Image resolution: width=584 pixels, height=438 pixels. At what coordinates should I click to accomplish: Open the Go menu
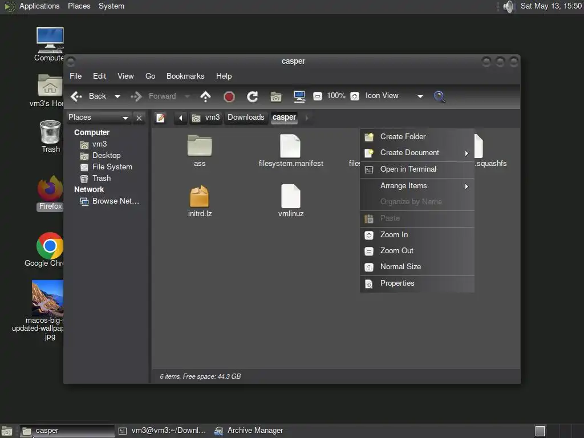tap(150, 76)
